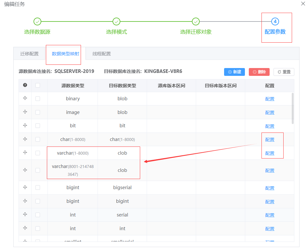Click the completed step icon for 选择模式
This screenshot has height=251, width=308.
(116, 21)
